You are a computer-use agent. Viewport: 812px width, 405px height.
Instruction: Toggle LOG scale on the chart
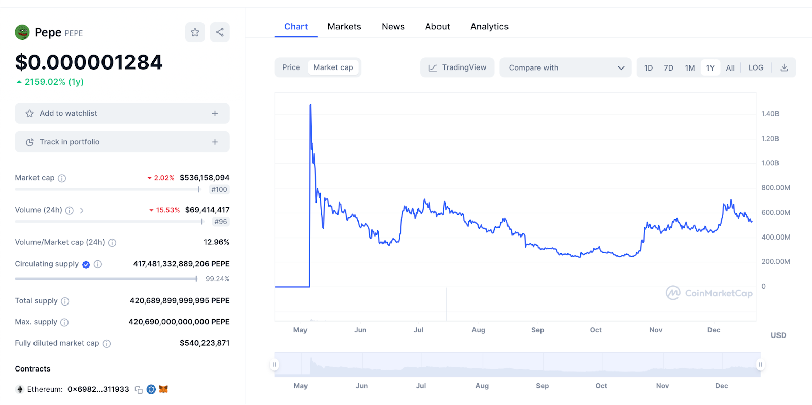(756, 68)
